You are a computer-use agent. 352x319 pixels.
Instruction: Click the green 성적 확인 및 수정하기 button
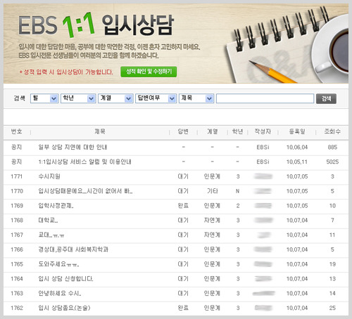[149, 72]
